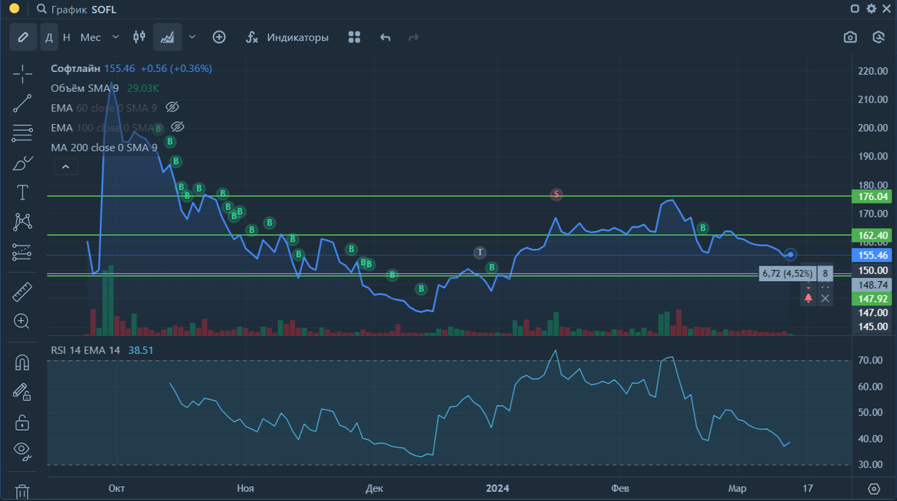Set an alert with the red bell icon

click(x=808, y=298)
